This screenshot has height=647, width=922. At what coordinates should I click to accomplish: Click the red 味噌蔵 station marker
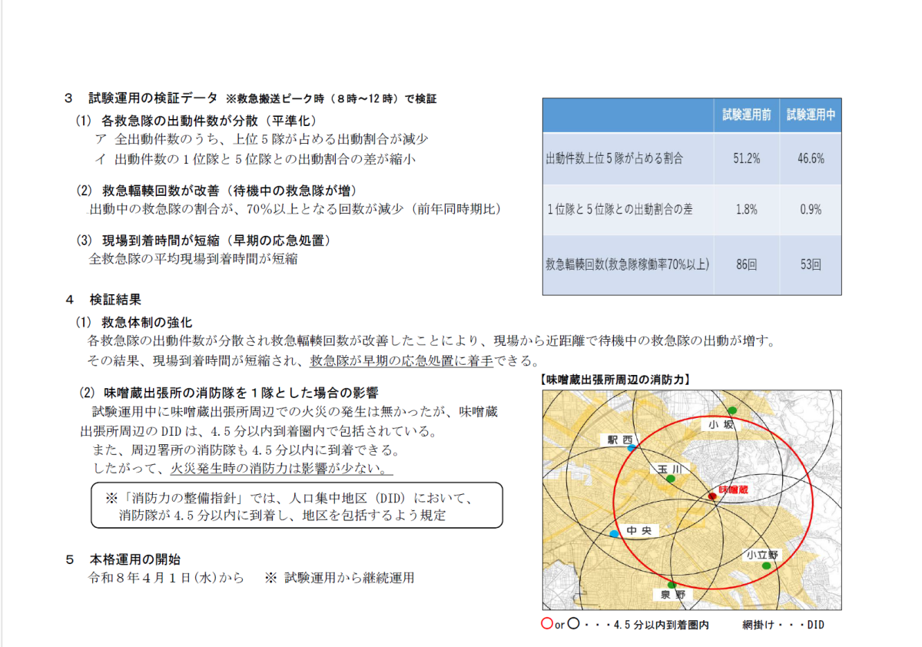(712, 496)
